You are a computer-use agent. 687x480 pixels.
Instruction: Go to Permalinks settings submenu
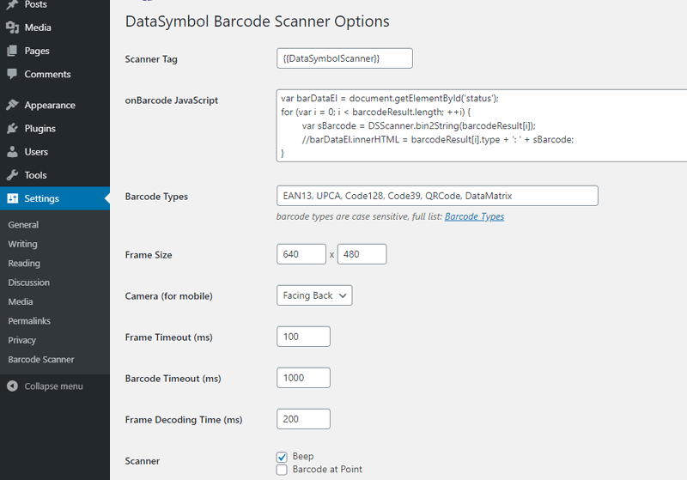coord(29,321)
